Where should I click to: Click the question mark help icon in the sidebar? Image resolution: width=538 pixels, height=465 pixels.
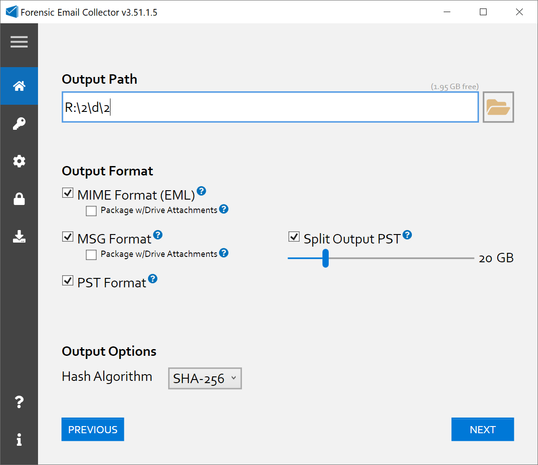click(x=19, y=402)
